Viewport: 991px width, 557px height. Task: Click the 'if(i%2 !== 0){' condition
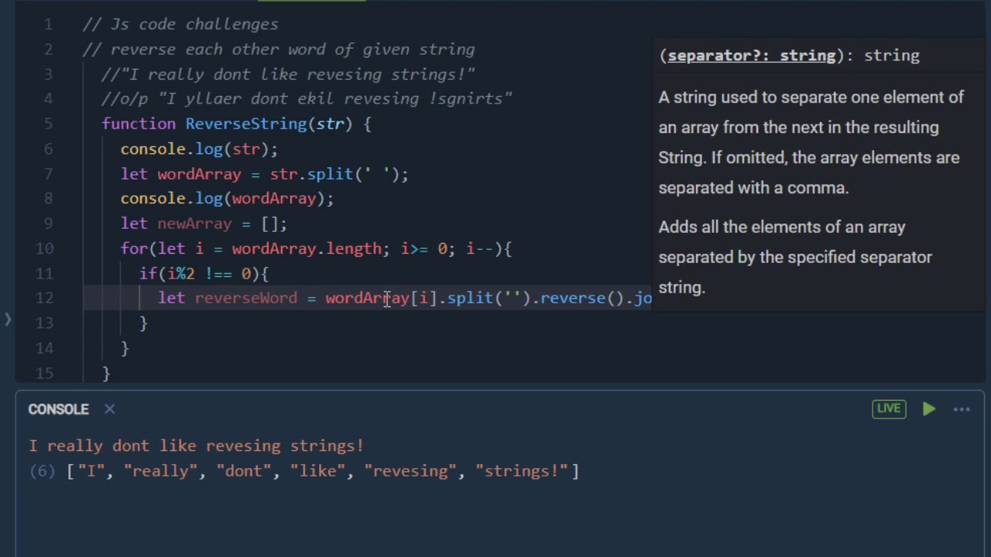click(204, 273)
